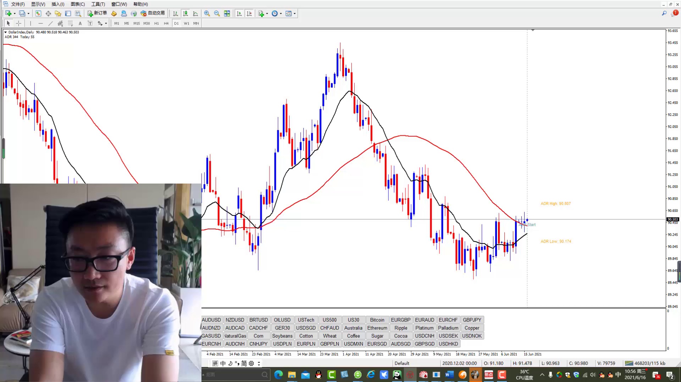
Task: Zoom in on the chart
Action: tap(207, 13)
